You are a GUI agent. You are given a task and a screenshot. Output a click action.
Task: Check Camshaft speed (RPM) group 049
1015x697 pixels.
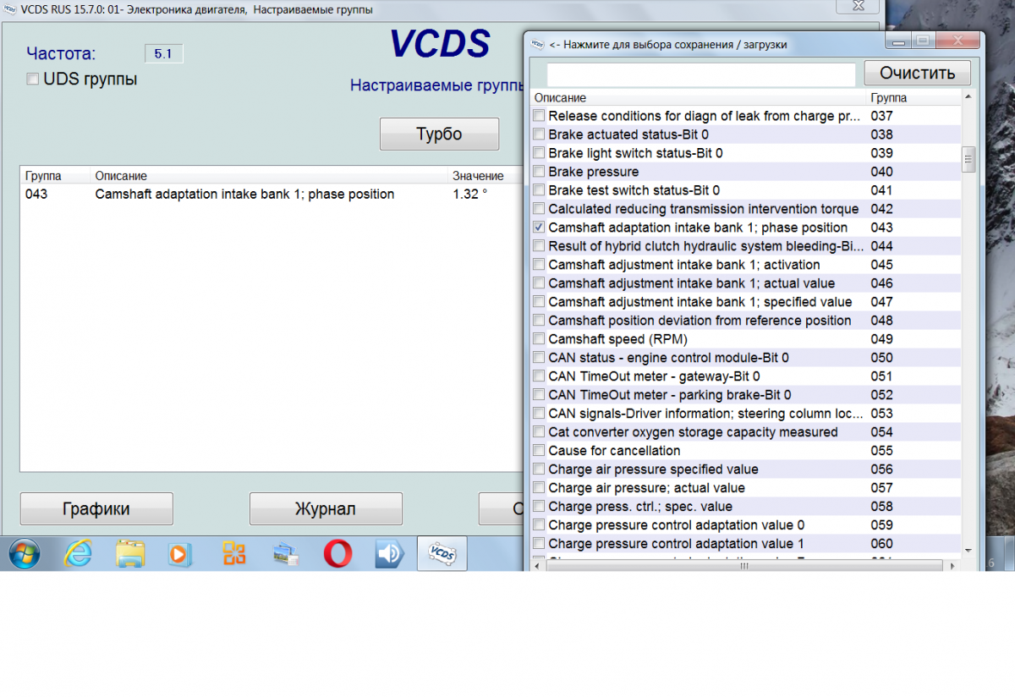[539, 339]
